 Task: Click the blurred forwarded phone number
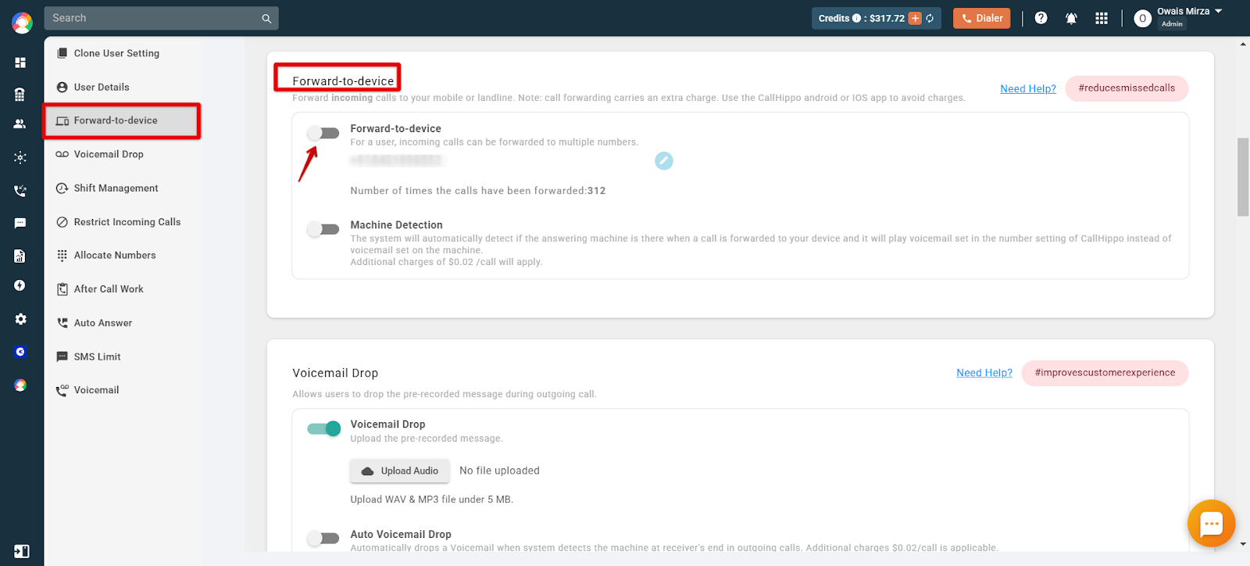coord(396,160)
